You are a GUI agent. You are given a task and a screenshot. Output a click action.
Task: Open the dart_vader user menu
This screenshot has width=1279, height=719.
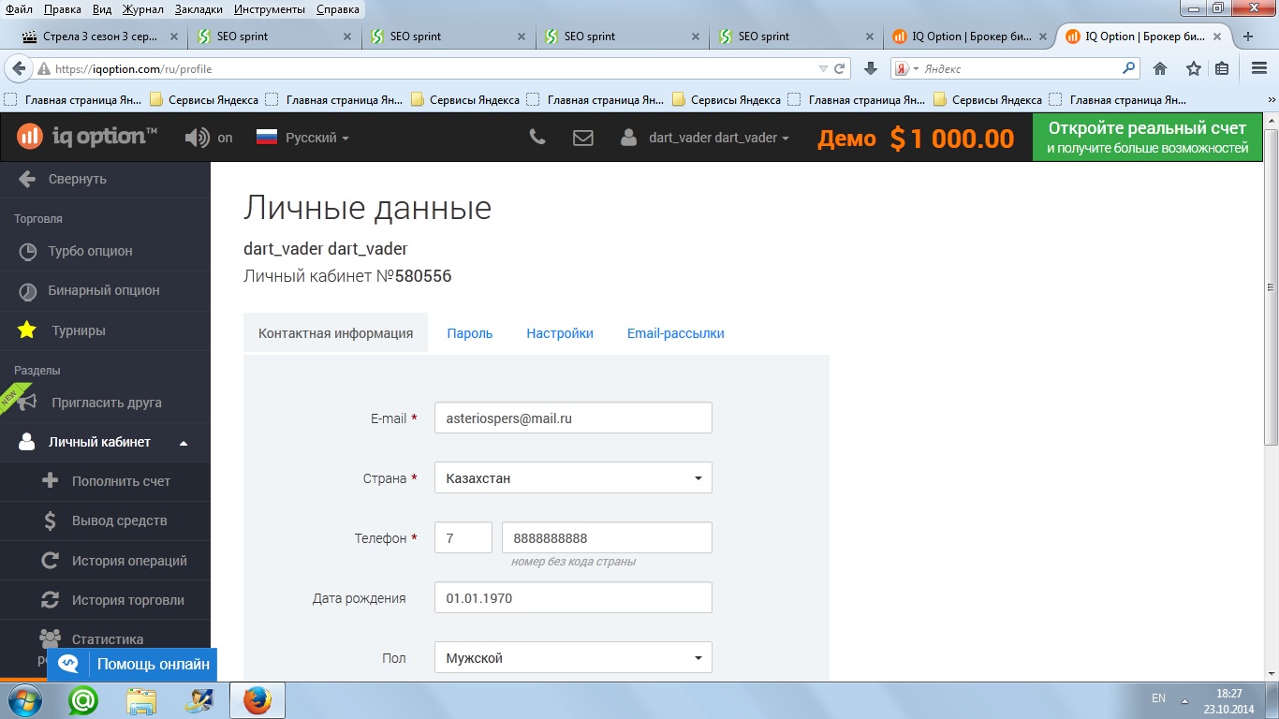[x=704, y=138]
